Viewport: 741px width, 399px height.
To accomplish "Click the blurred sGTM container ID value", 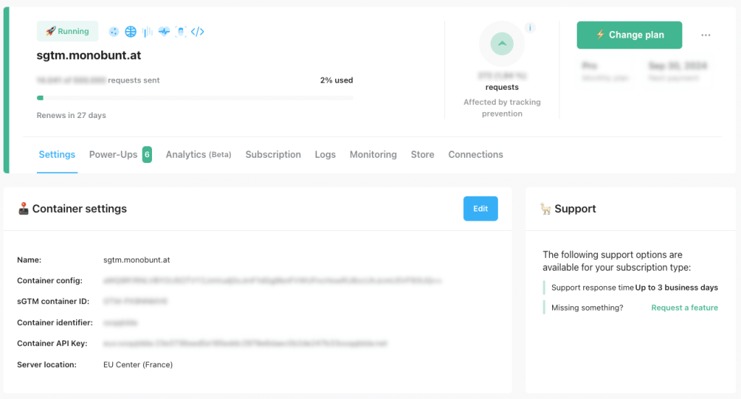I will pyautogui.click(x=135, y=302).
